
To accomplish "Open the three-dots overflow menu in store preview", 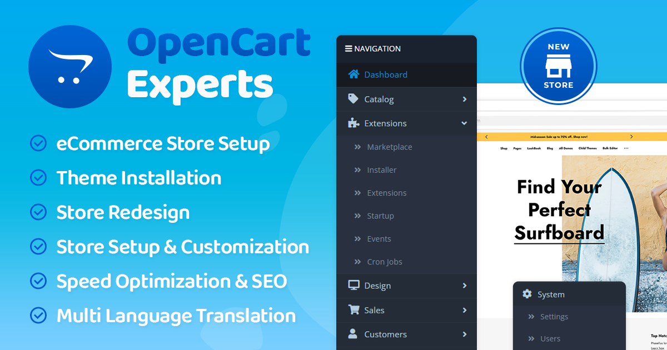I will pos(626,148).
